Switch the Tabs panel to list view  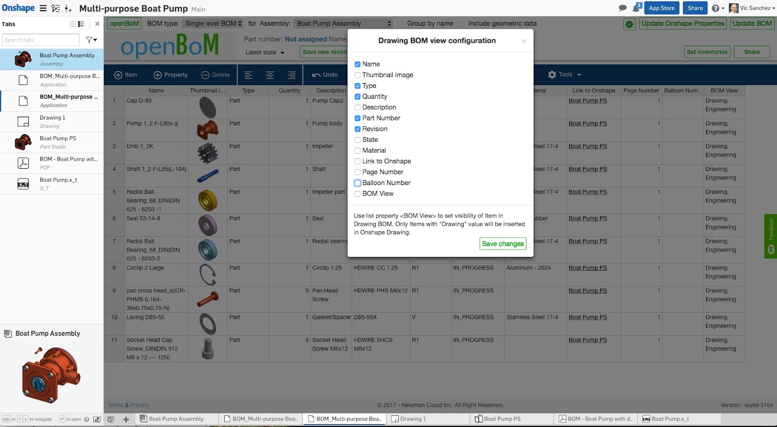(x=72, y=24)
